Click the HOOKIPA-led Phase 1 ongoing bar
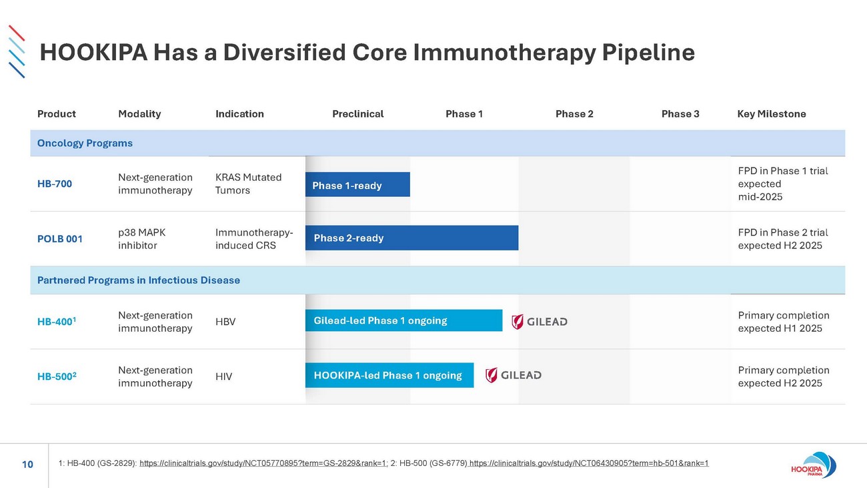The width and height of the screenshot is (867, 488). (x=389, y=375)
